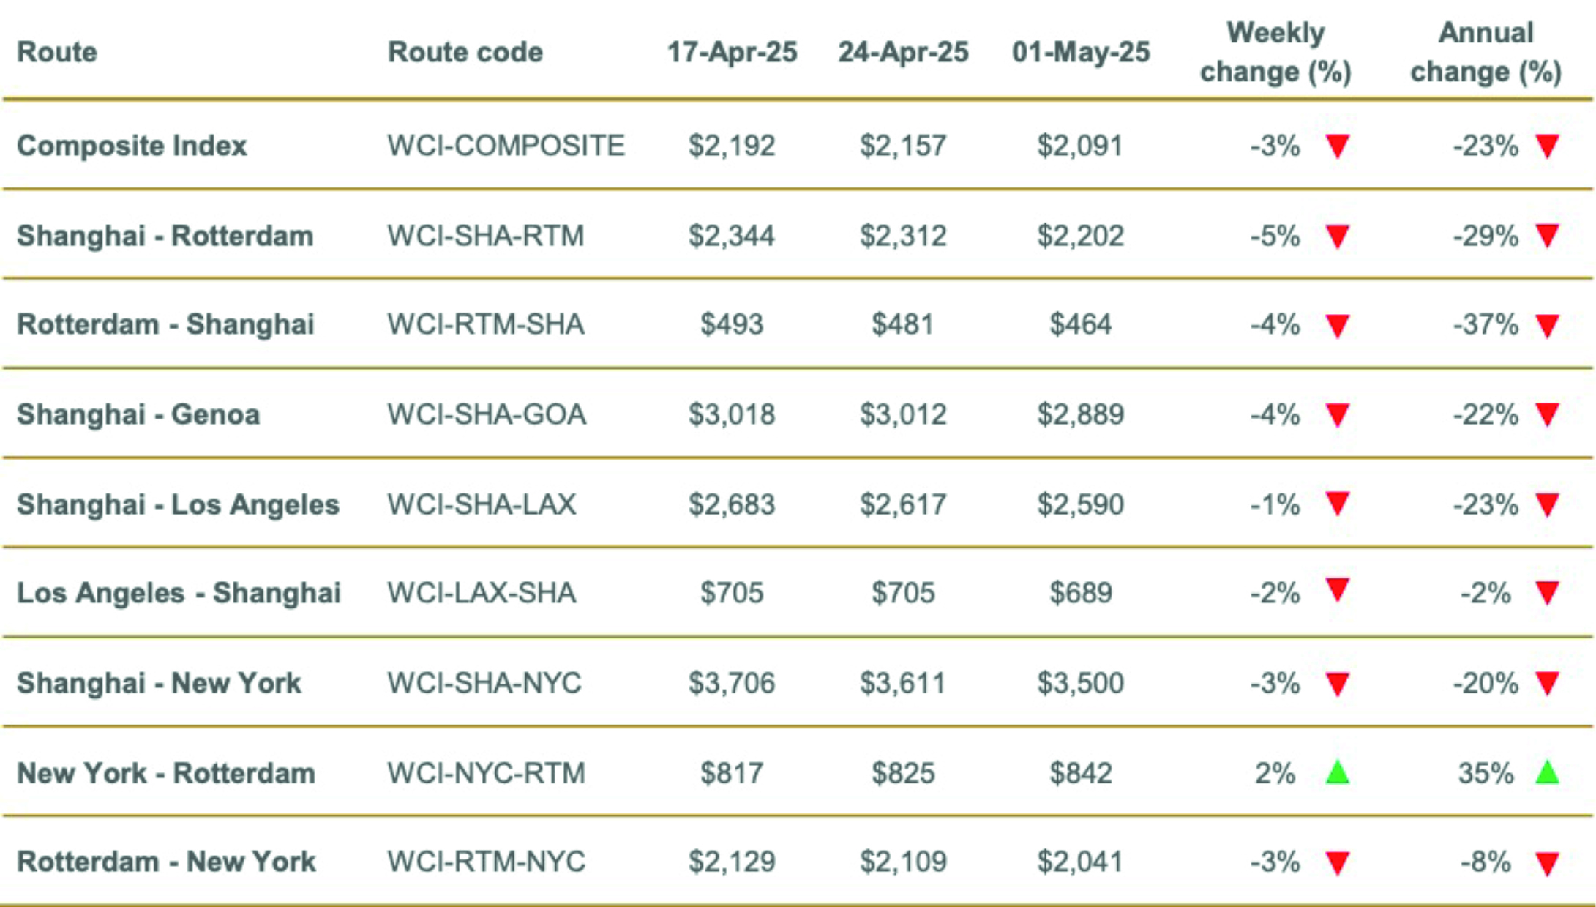Click the $3,500 value for Shanghai - New York
Viewport: 1596px width, 907px height.
click(x=1081, y=683)
